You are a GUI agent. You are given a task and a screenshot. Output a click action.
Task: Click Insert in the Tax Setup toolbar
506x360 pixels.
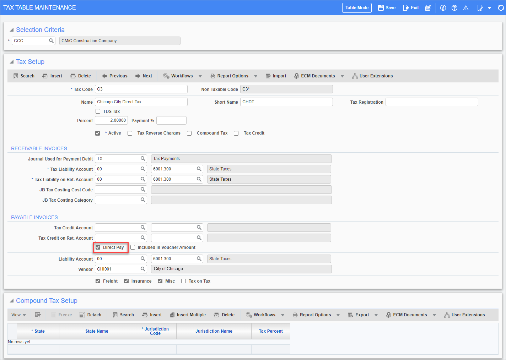[52, 76]
